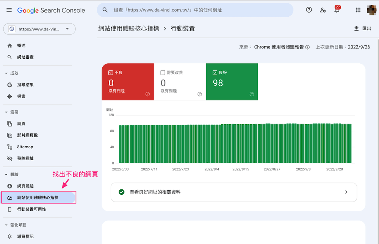The height and width of the screenshot is (244, 379).
Task: Click the 匯出 export label
Action: click(x=366, y=28)
